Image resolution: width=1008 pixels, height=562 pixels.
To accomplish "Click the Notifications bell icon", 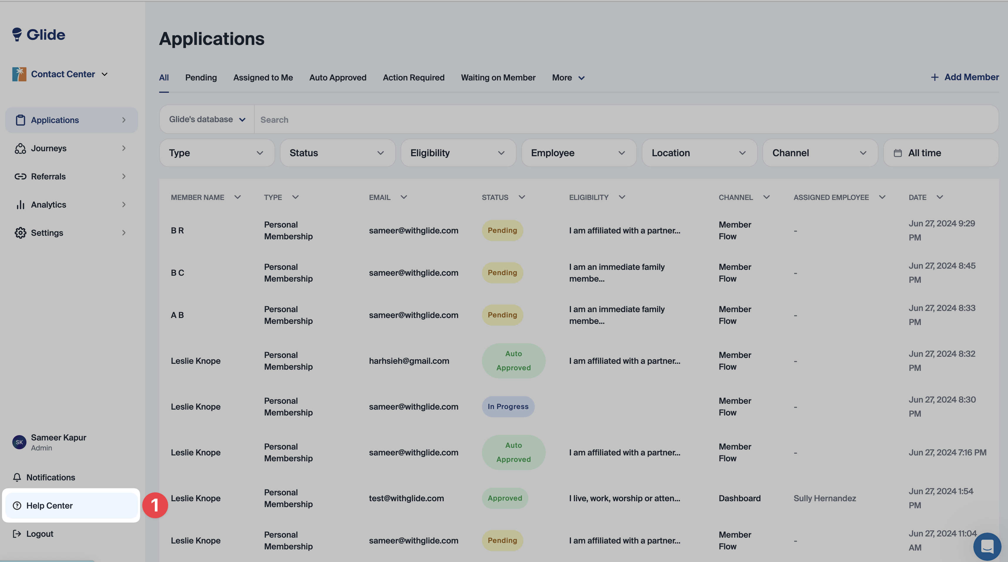I will pyautogui.click(x=17, y=477).
